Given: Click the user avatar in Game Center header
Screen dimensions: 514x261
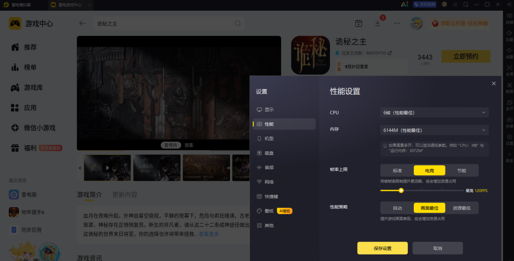Looking at the screenshot, I should pyautogui.click(x=416, y=24).
